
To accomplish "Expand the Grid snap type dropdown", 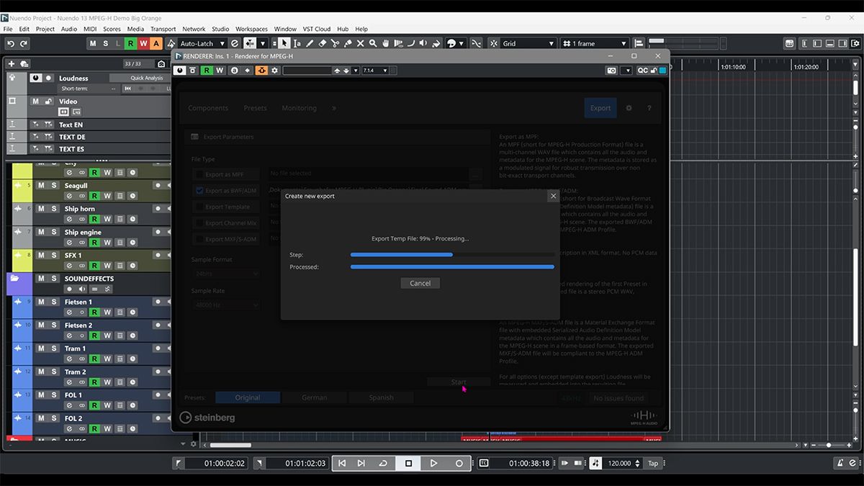I will (528, 43).
